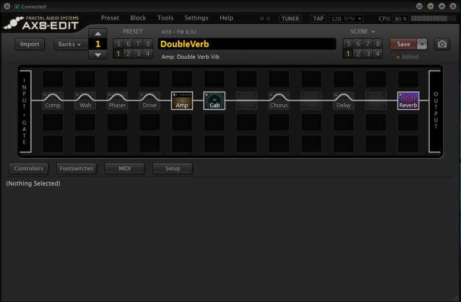The width and height of the screenshot is (461, 302).
Task: Click the pause icon beside Connected
Action: click(x=7, y=6)
